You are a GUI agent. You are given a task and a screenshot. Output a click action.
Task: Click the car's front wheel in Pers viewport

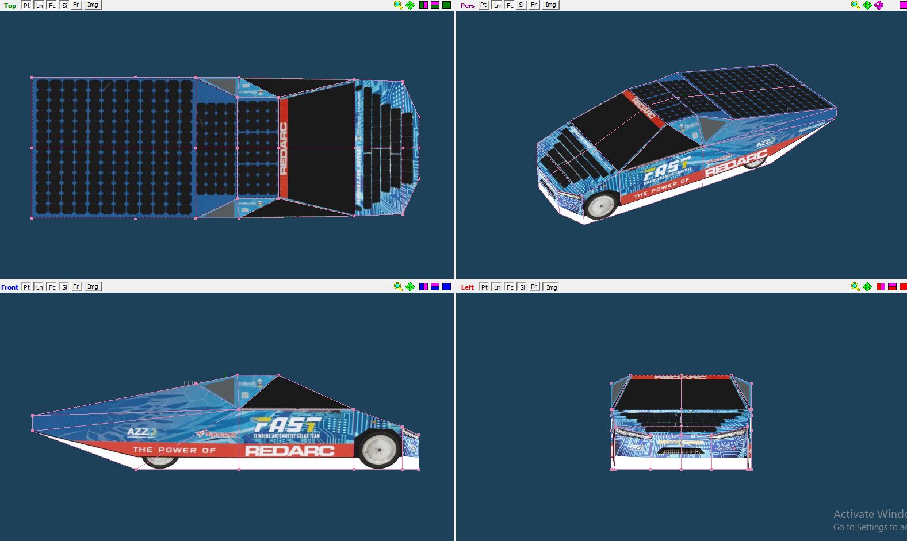602,205
